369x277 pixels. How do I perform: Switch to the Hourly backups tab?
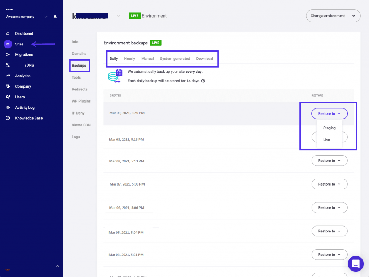(x=129, y=59)
